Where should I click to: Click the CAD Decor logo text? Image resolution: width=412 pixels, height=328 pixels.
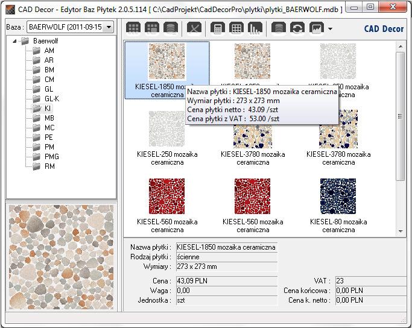[384, 28]
